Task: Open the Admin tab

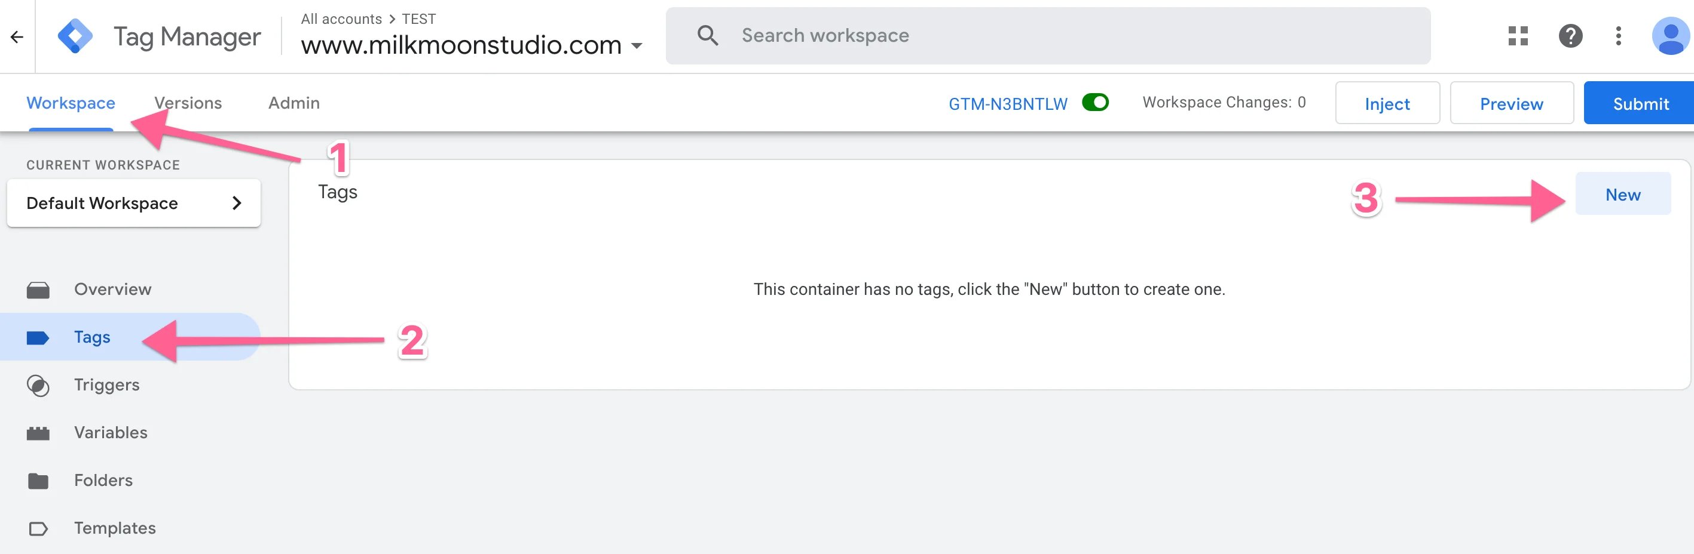Action: click(x=294, y=103)
